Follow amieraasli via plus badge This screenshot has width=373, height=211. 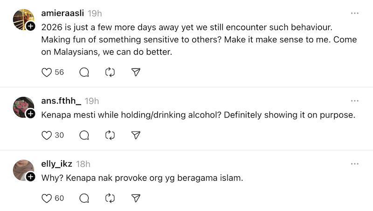[x=30, y=26]
